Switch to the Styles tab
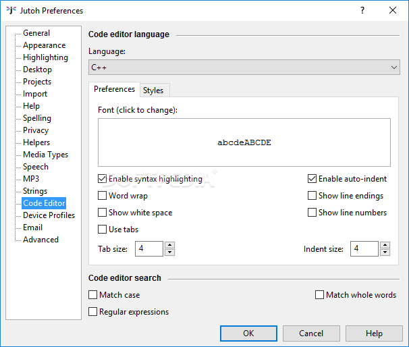Screen dimensions: 409x347 153,90
